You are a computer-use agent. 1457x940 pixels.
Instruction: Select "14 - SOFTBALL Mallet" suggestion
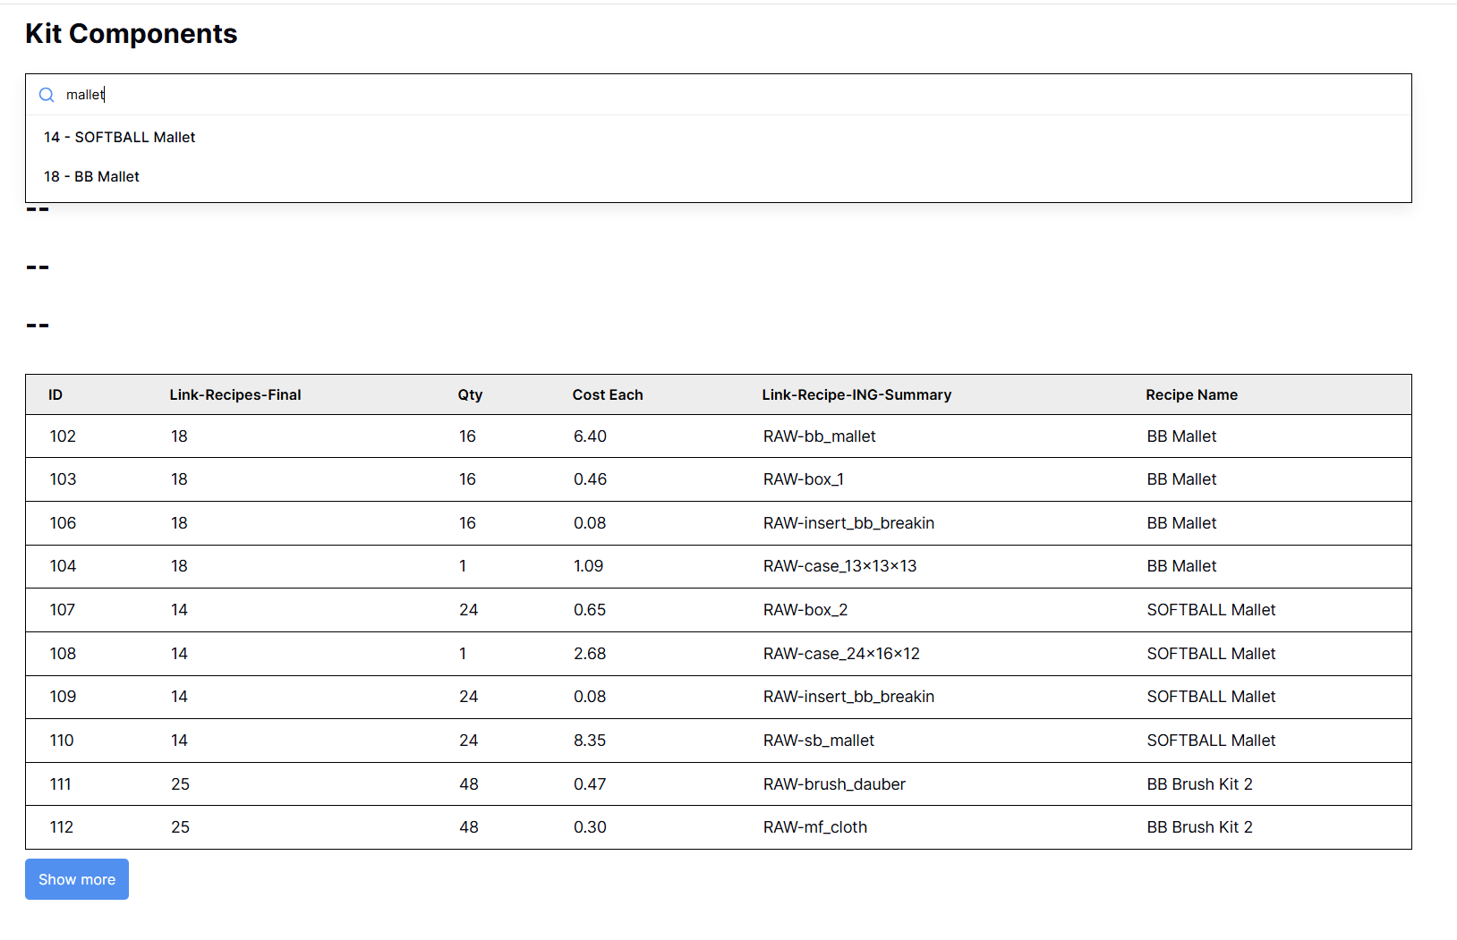(120, 137)
